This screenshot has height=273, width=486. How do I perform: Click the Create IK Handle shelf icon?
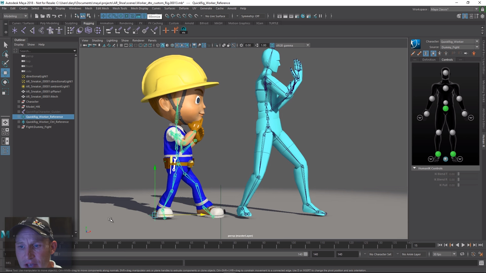[32, 31]
